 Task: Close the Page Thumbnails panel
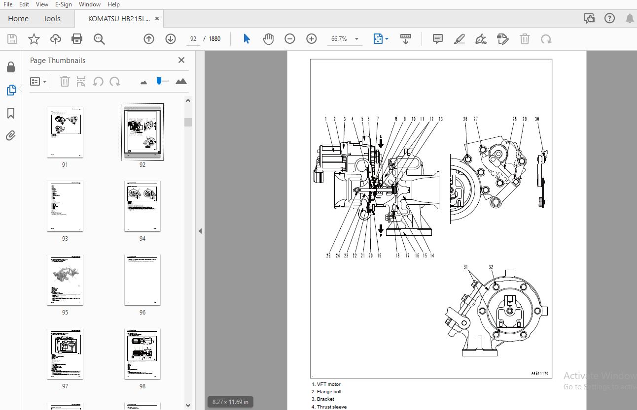pyautogui.click(x=181, y=60)
